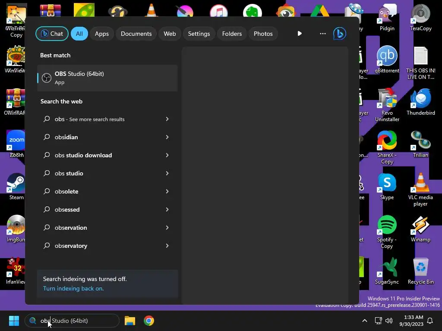Image resolution: width=442 pixels, height=331 pixels.
Task: Select the qBittorrent desktop icon
Action: point(387,59)
